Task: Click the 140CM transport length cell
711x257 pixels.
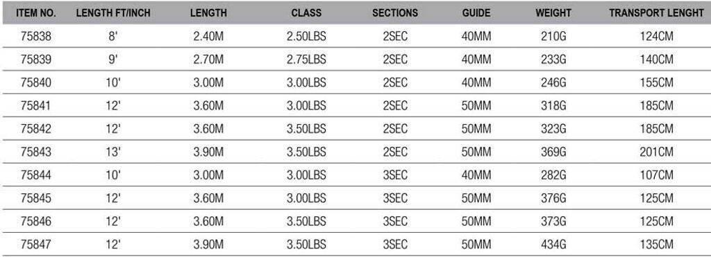Action: click(656, 60)
